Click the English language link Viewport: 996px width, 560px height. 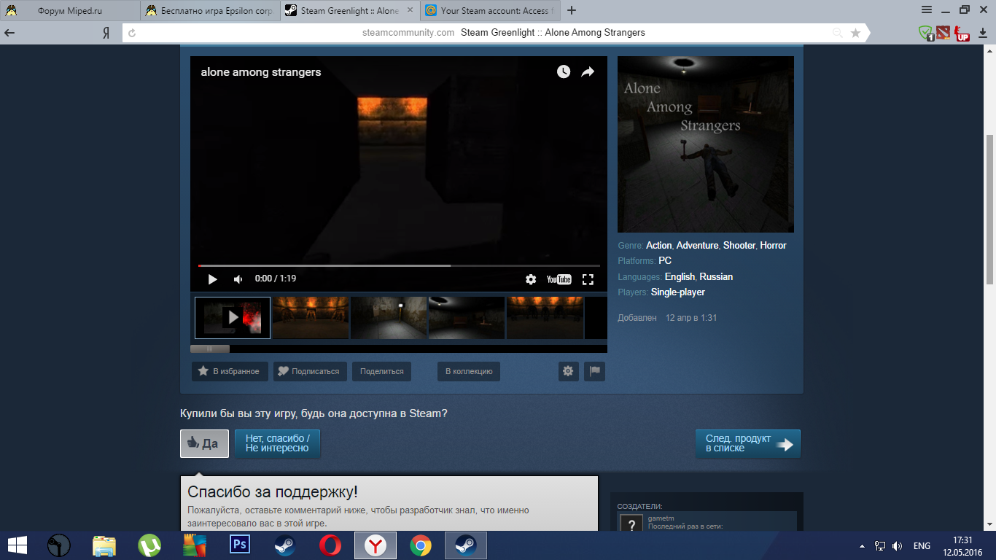click(x=680, y=277)
